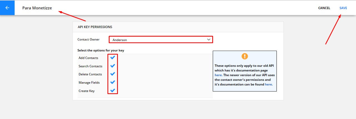This screenshot has height=119, width=356.
Task: Click the Delete Contacts label text
Action: click(x=90, y=74)
